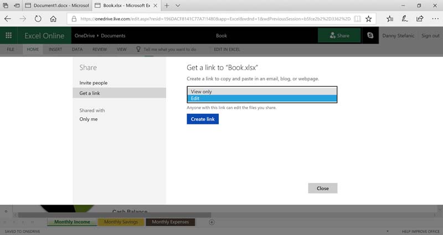
Task: Open the VIEW ribbon tab
Action: pyautogui.click(x=122, y=49)
